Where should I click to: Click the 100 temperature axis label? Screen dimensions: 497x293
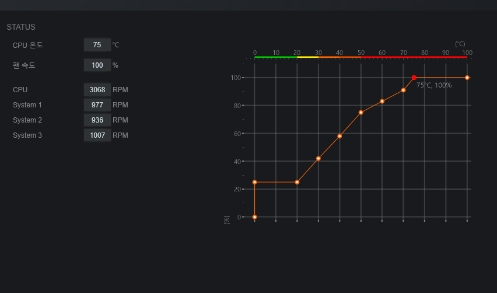tap(467, 53)
